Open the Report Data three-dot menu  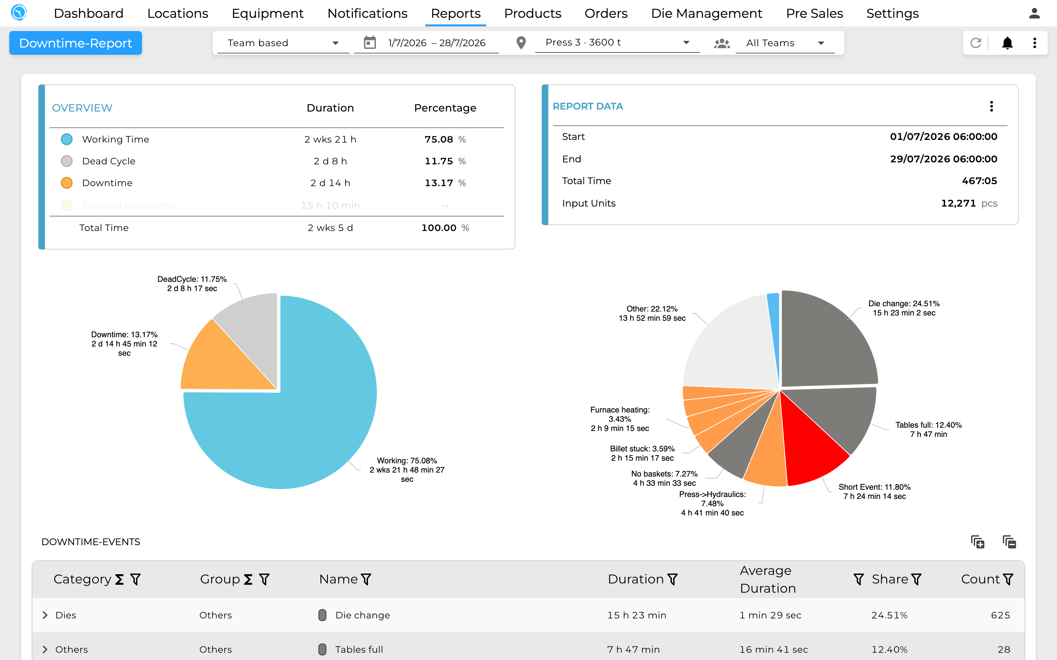[x=992, y=107]
